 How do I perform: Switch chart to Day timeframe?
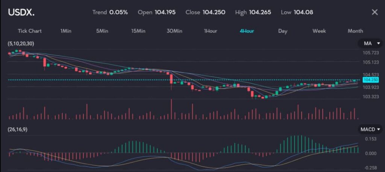pos(283,31)
